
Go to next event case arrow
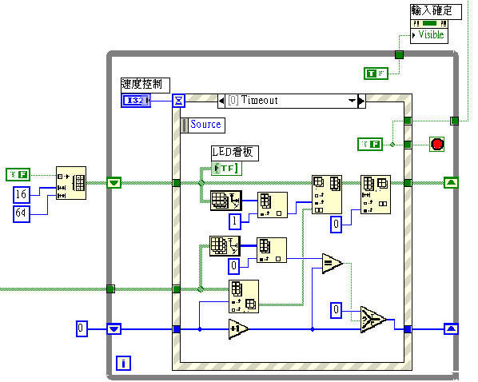tap(361, 101)
